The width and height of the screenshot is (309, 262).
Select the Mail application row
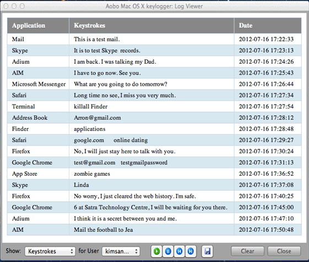tap(154, 39)
